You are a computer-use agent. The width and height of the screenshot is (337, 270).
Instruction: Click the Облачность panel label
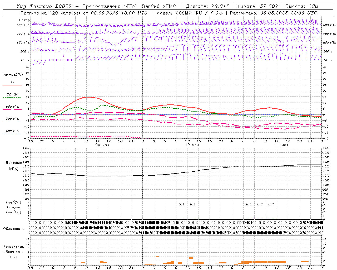(x=13, y=229)
